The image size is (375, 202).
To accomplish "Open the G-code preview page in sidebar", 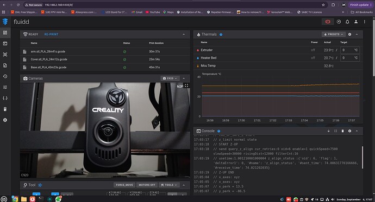I will 5,55.
